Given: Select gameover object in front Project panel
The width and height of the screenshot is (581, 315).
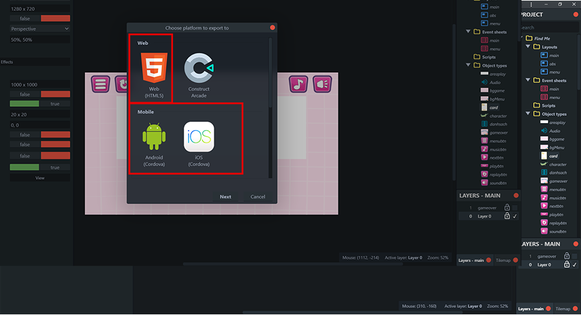Looking at the screenshot, I should (554, 181).
